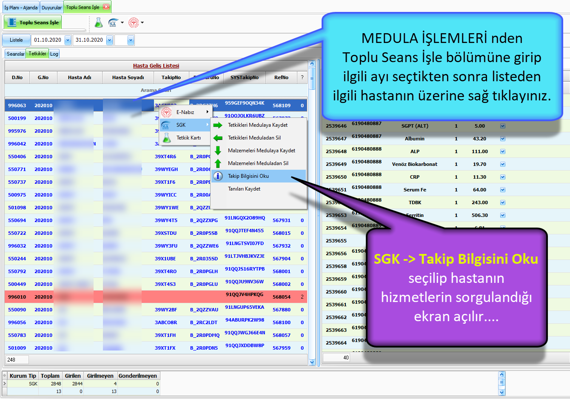Open the empty combo box dropdown beside dates
The image size is (570, 399).
click(x=131, y=40)
